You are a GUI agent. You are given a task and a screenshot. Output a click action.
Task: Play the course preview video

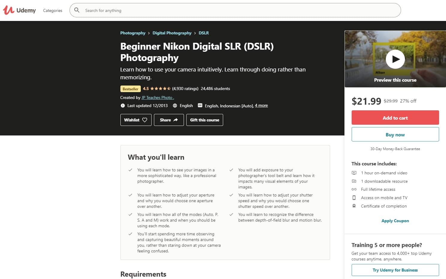click(x=395, y=59)
